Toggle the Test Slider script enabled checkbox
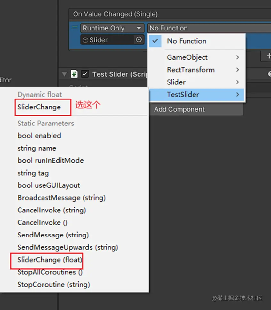Viewport: 271px width, 310px height. click(85, 74)
